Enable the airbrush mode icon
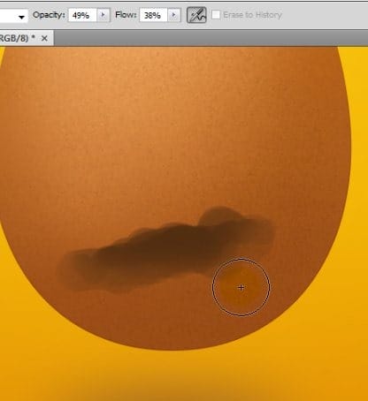 click(196, 15)
